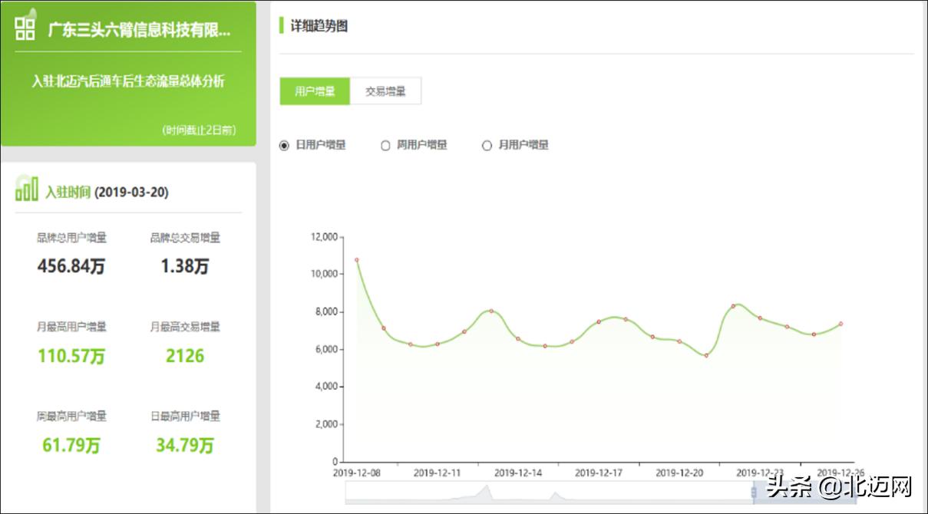Click the green accent bar beside 详细趋势图
928x514 pixels.
[281, 25]
